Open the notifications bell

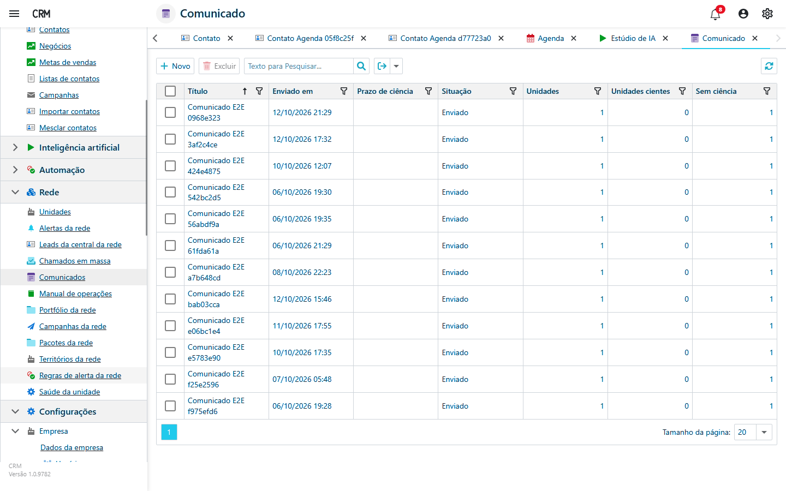716,14
